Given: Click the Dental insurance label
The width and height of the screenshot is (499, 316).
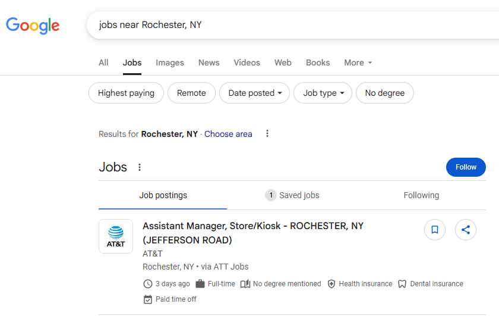Looking at the screenshot, I should tap(437, 283).
